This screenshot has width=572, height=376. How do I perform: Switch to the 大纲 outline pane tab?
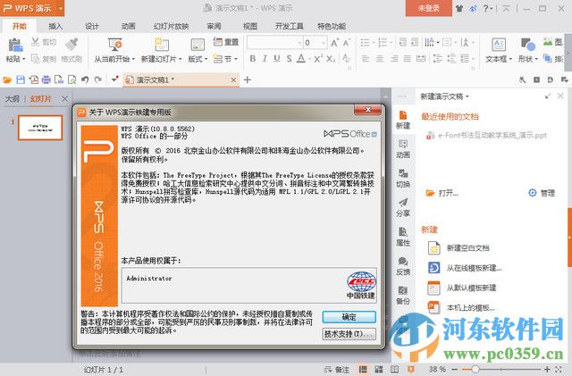click(13, 99)
